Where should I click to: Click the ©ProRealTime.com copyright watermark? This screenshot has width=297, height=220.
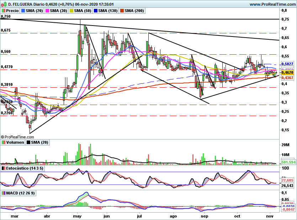17,137
